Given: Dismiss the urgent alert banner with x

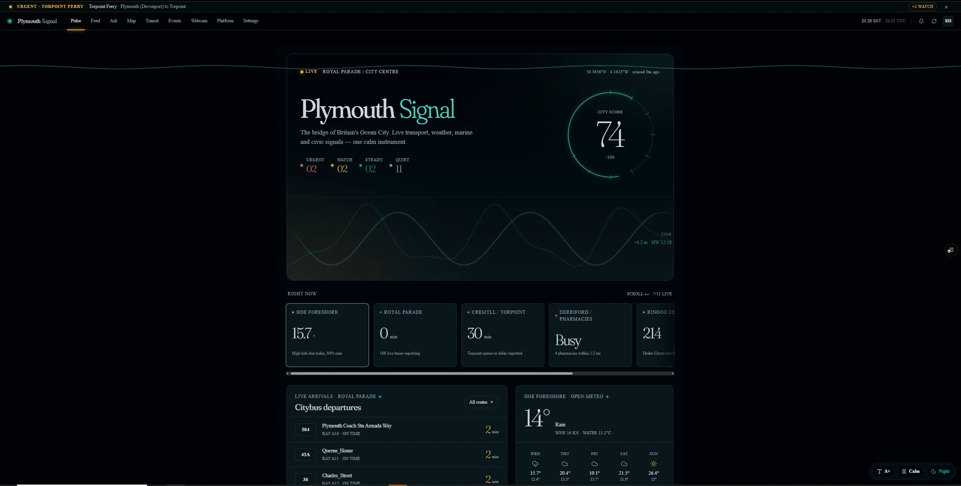Looking at the screenshot, I should pos(946,7).
